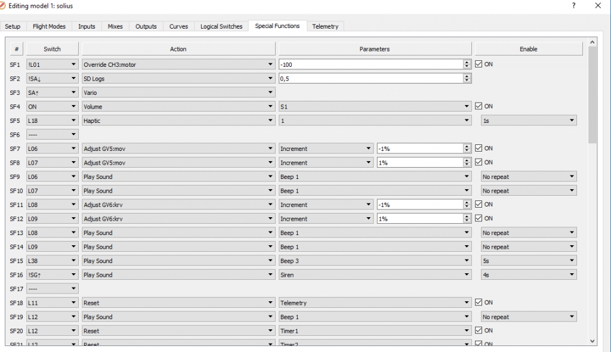Disable SF4 Volume ON checkbox

479,106
